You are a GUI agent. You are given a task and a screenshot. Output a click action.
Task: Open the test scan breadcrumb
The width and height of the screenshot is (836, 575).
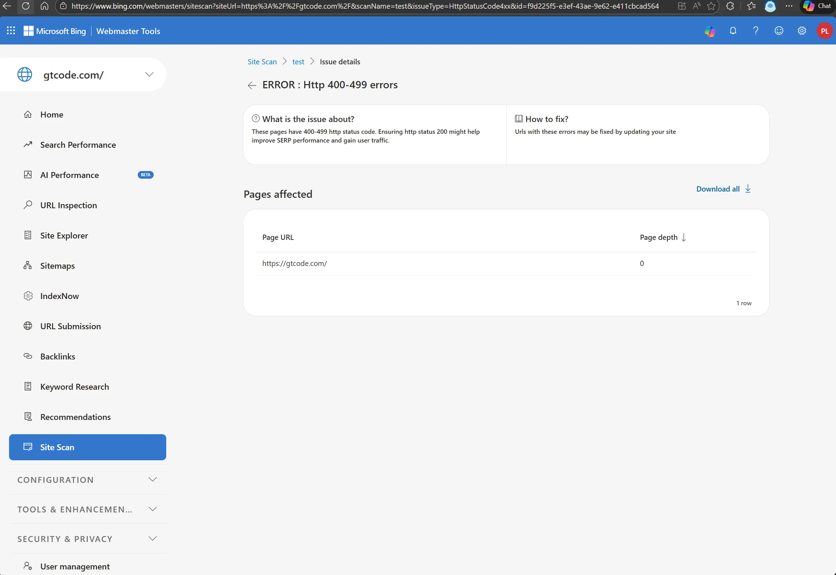pyautogui.click(x=298, y=62)
